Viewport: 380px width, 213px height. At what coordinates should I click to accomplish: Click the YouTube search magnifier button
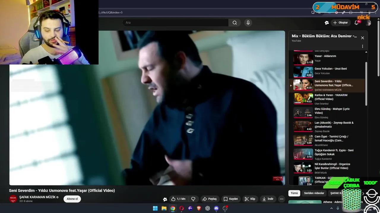click(235, 22)
